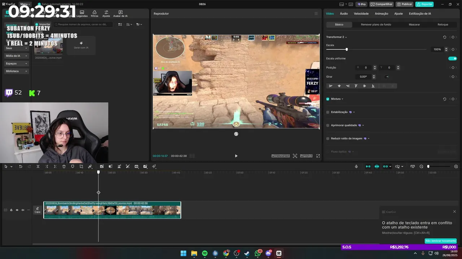Click the Escala slider handle
This screenshot has width=462, height=259.
point(347,49)
